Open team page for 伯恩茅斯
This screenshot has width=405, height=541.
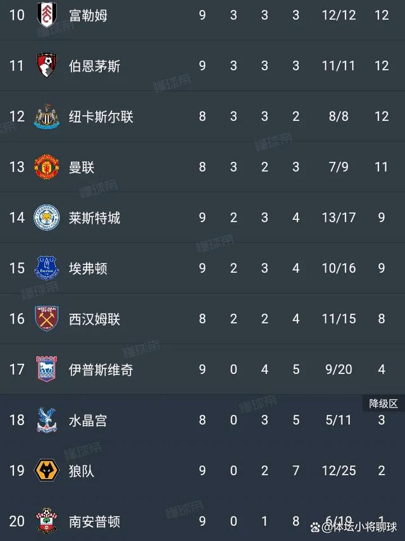(x=94, y=66)
